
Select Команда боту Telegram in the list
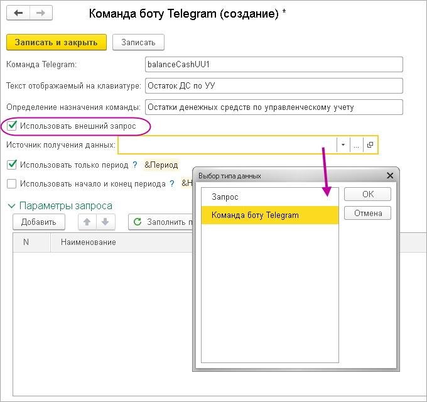[269, 215]
